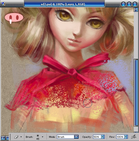Click the Opacity field showing 50%
Viewport: 139px width, 141px height.
[97, 137]
